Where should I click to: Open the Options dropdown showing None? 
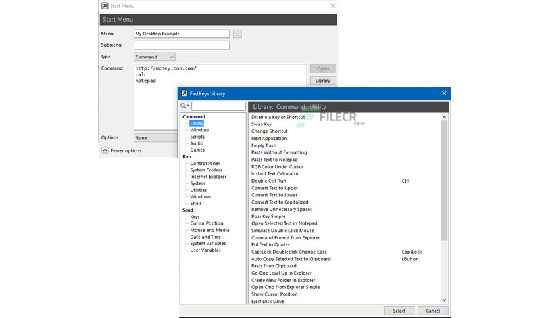[156, 137]
